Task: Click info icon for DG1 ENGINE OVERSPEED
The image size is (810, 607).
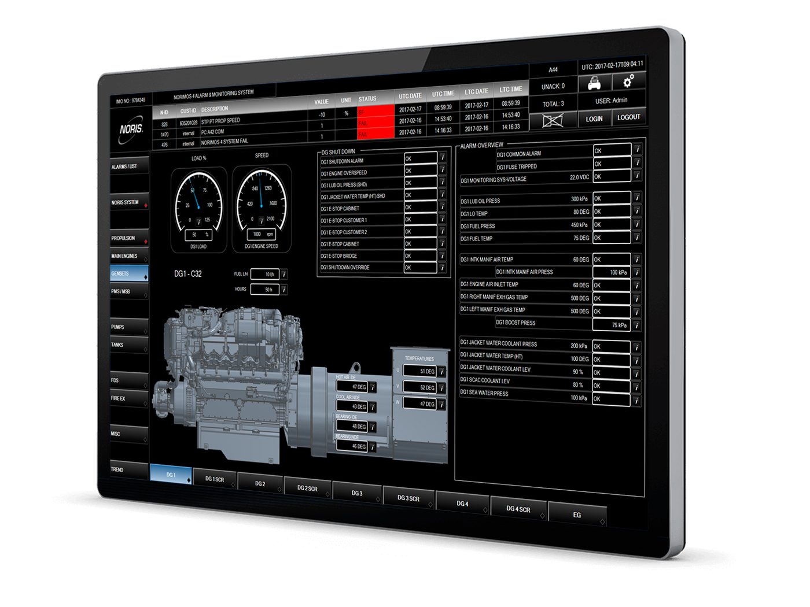Action: tap(442, 169)
